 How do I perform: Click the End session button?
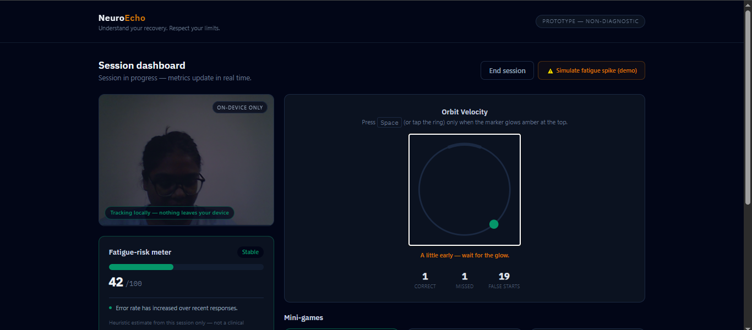pos(507,70)
